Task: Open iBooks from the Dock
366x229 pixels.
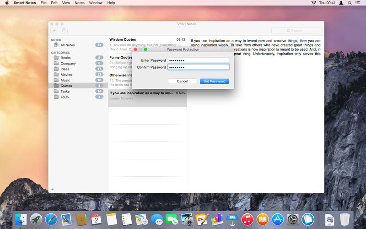Action: pyautogui.click(x=262, y=220)
